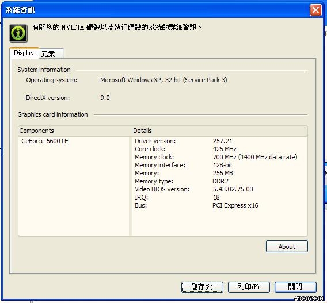Click the Core clock: label
The height and width of the screenshot is (303, 327).
click(x=150, y=149)
